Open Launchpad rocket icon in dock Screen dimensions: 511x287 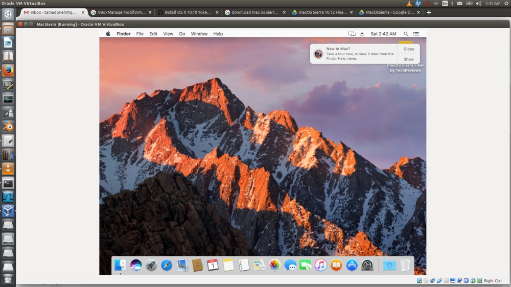(151, 265)
